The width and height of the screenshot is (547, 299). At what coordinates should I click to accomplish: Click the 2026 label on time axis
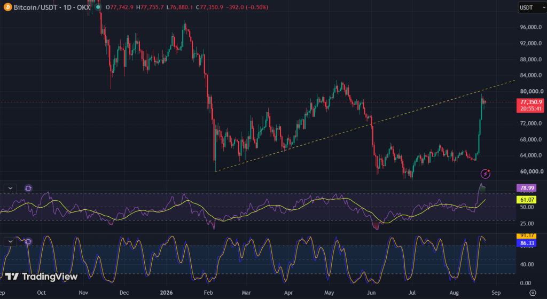point(166,293)
